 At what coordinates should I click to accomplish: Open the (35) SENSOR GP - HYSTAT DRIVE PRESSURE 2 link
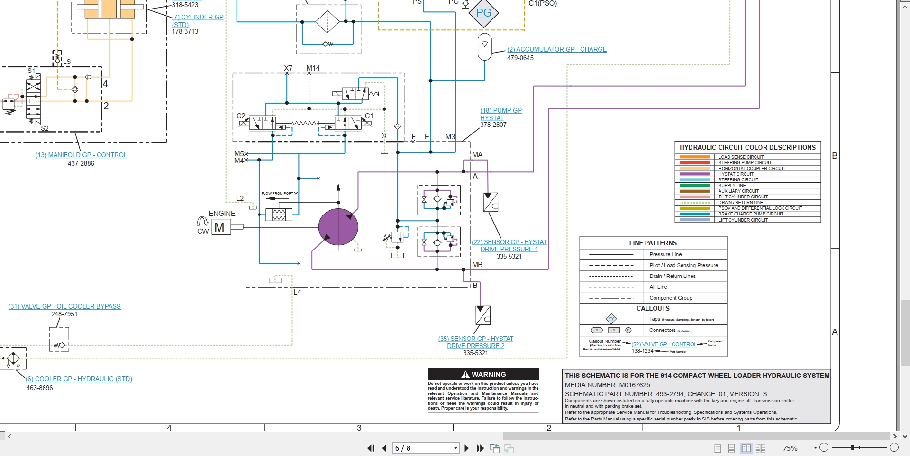[x=476, y=342]
